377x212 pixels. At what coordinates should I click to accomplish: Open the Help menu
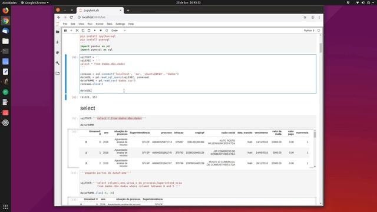click(131, 24)
